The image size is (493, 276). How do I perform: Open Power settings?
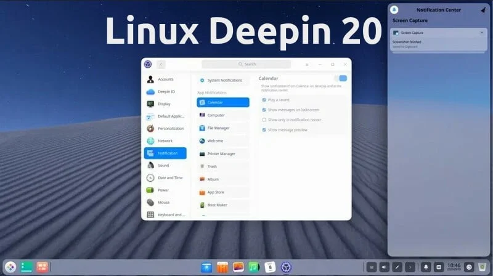click(165, 190)
